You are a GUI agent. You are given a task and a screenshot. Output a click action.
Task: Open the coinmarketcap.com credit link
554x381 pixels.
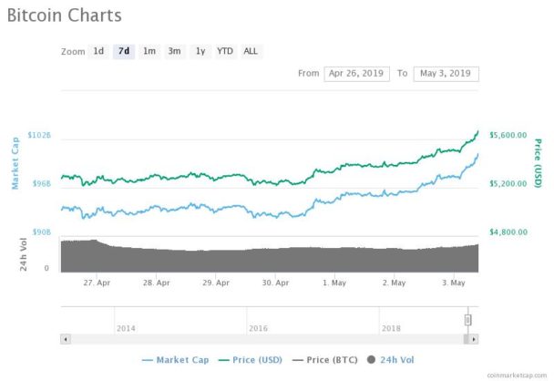517,376
